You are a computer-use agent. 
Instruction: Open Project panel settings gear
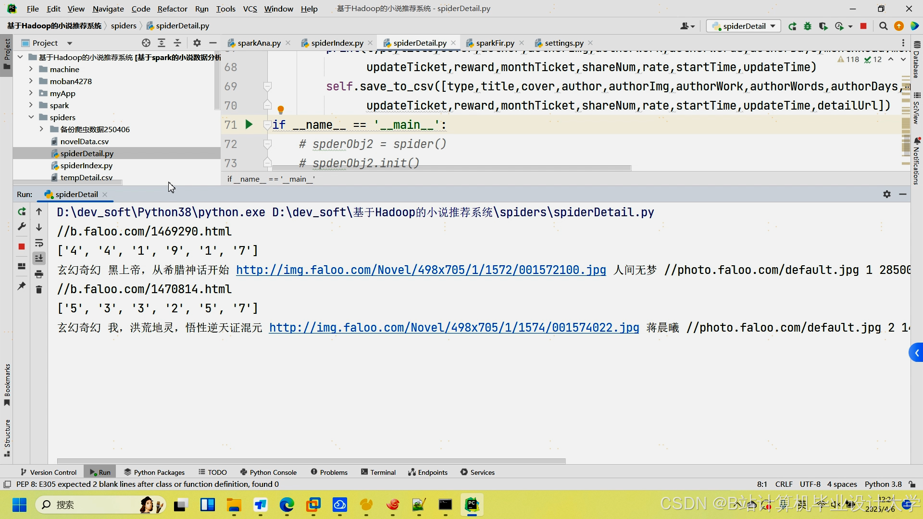(x=197, y=43)
